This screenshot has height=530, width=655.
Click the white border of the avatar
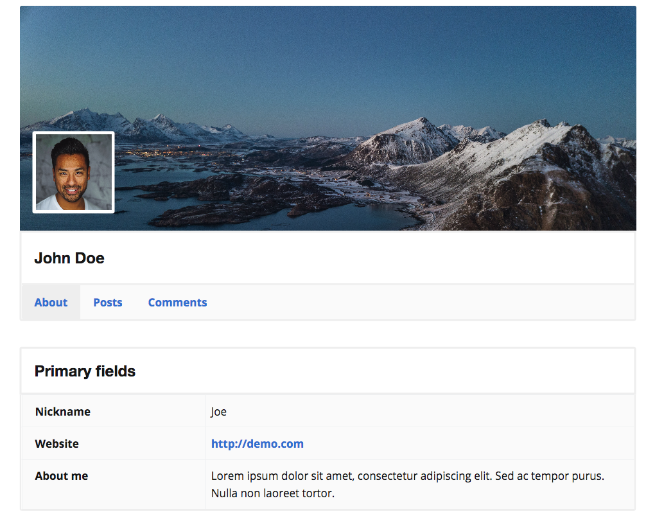pyautogui.click(x=73, y=133)
